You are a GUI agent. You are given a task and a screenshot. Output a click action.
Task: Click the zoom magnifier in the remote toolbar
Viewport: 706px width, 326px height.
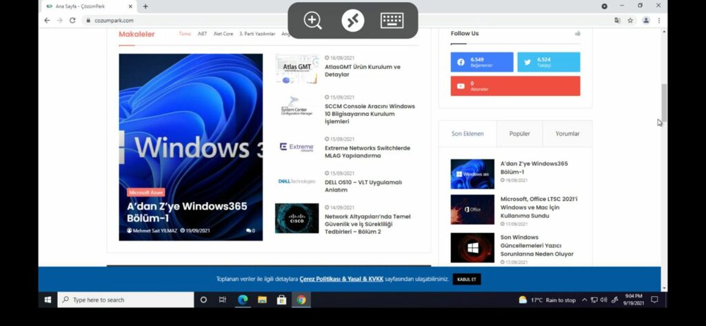pos(312,20)
